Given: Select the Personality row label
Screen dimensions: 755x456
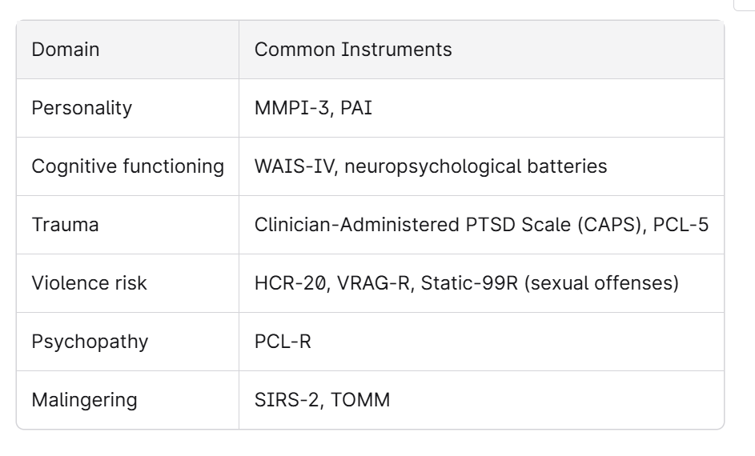Looking at the screenshot, I should tap(82, 108).
